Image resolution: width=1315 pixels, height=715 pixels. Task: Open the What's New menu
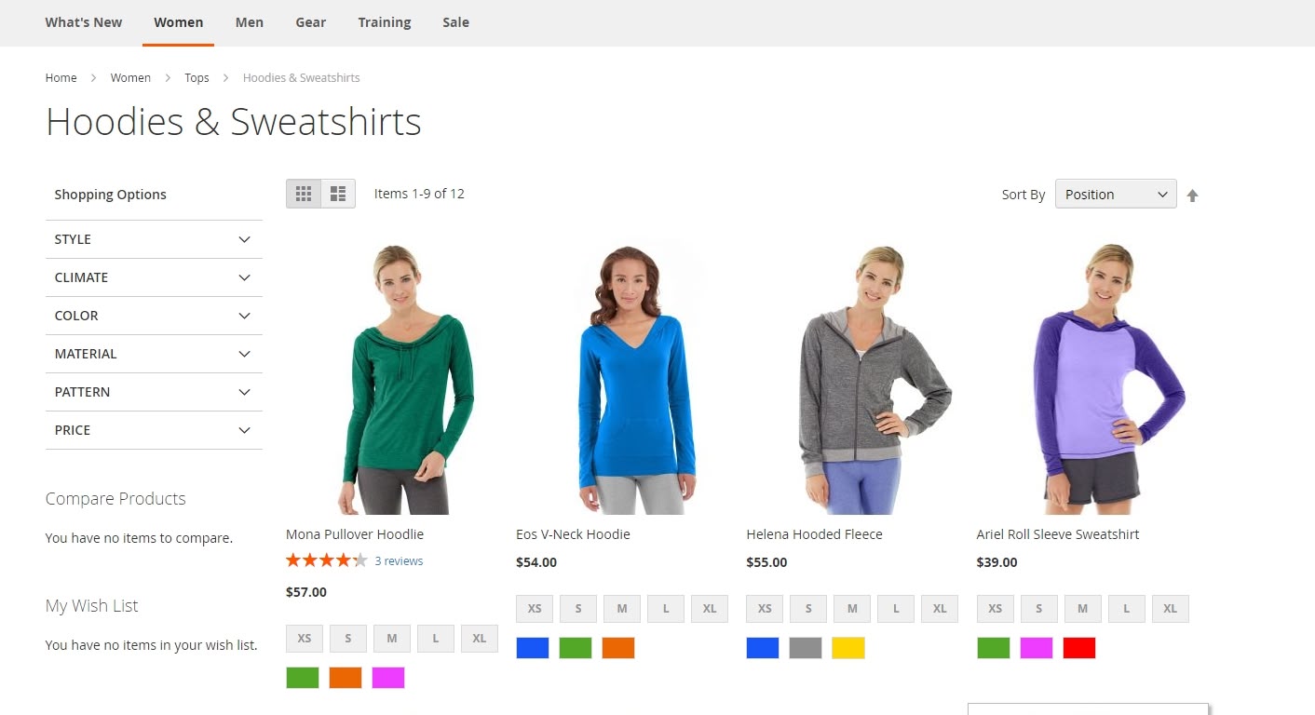tap(84, 22)
